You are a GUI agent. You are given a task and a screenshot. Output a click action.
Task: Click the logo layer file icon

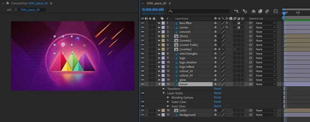[176, 58]
